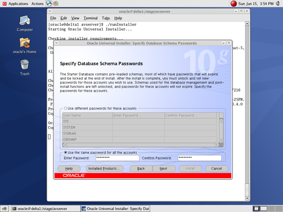Open the installer window menu button in title bar
The image size is (283, 212).
pos(57,43)
